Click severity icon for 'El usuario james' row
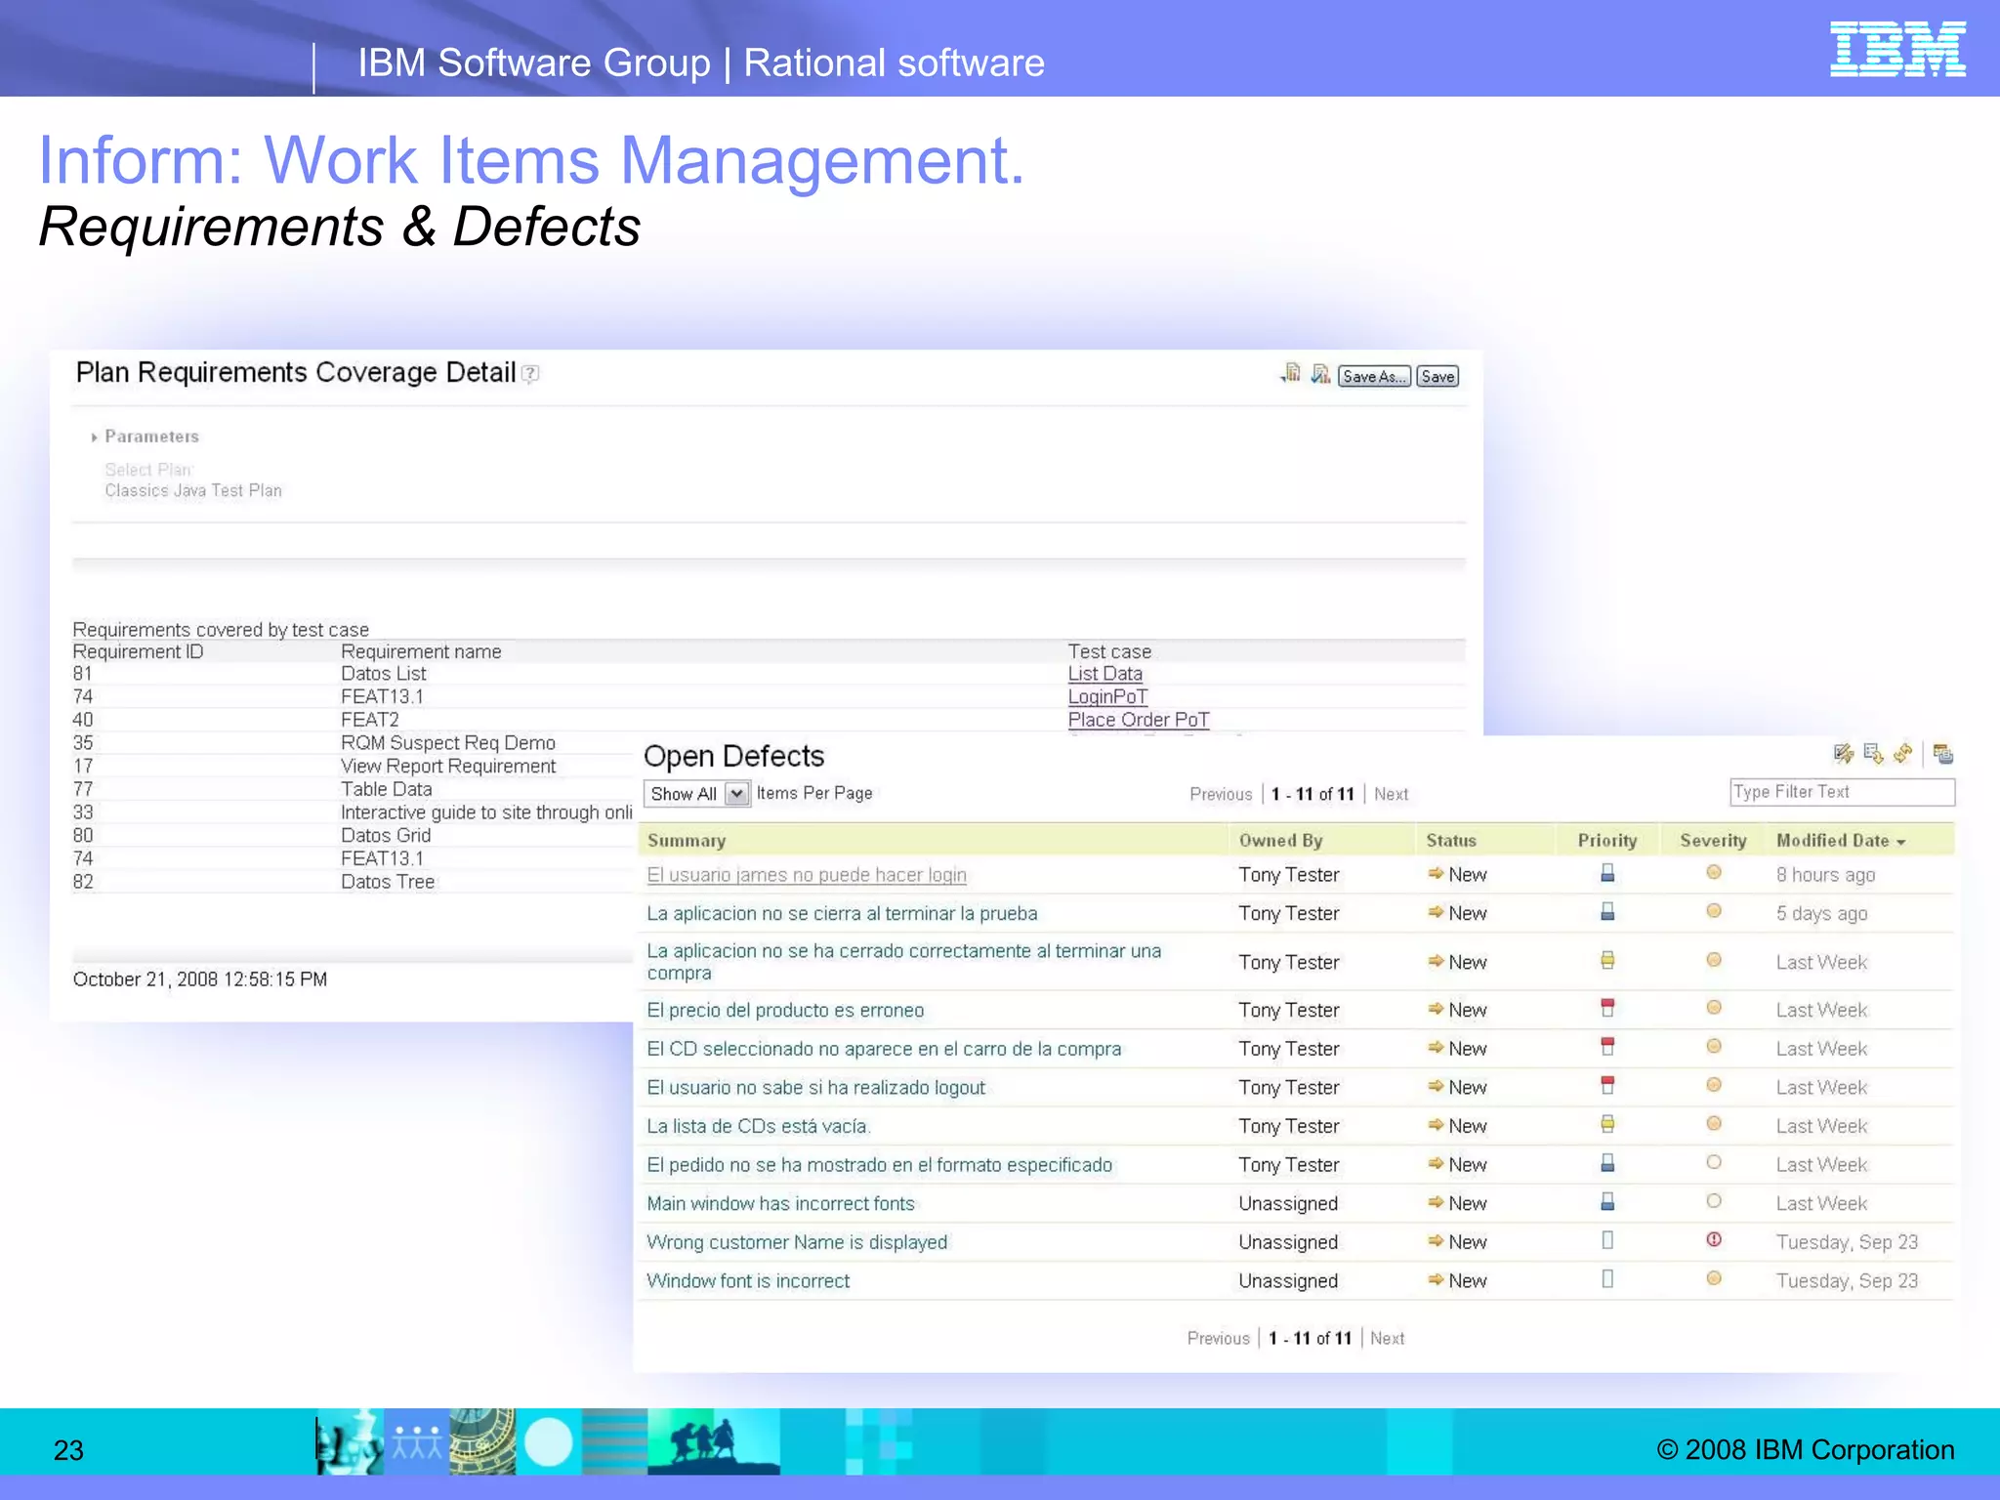2000x1500 pixels. [x=1714, y=872]
